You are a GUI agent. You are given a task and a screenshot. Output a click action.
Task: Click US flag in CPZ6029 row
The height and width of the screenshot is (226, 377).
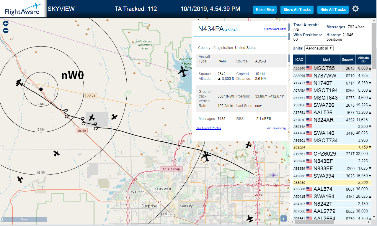(x=309, y=154)
